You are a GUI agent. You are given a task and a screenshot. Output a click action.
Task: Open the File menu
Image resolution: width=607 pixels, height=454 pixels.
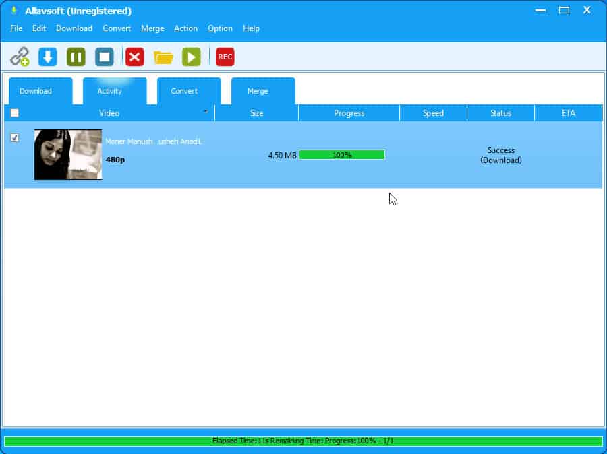16,28
